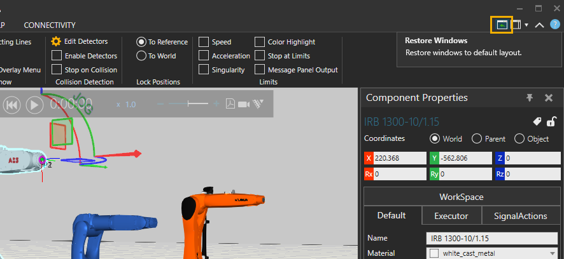Open the Help question mark icon

tap(554, 25)
